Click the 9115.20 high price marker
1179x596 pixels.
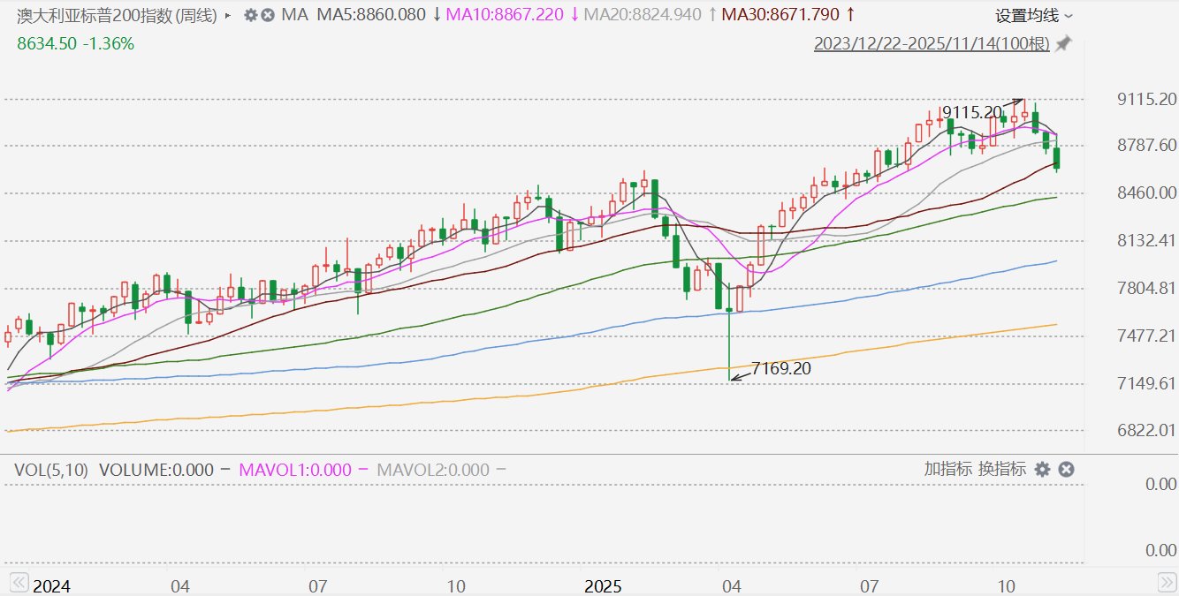tap(972, 112)
